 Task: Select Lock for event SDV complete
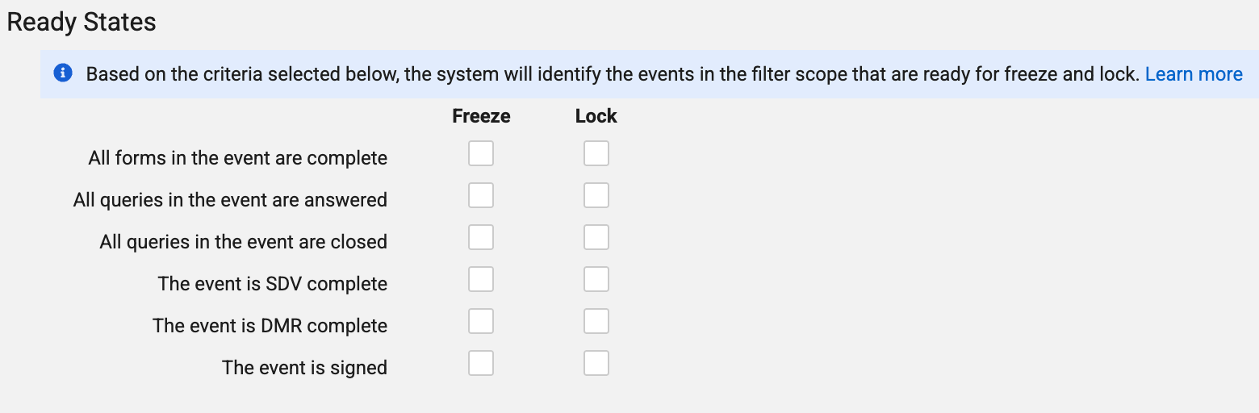pyautogui.click(x=596, y=279)
